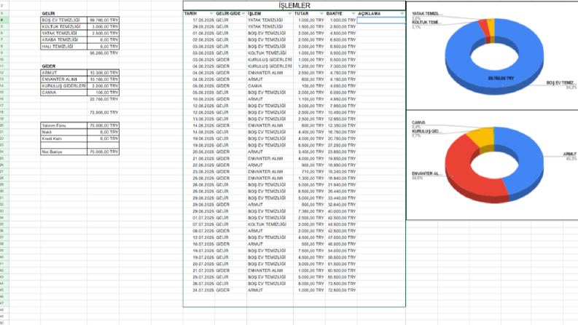Select the net 72.500,00 TRY summary cell
The height and width of the screenshot is (325, 578).
[104, 112]
